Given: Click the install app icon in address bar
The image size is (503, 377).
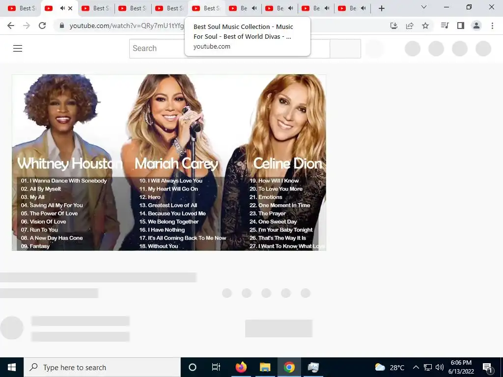Looking at the screenshot, I should click(394, 26).
